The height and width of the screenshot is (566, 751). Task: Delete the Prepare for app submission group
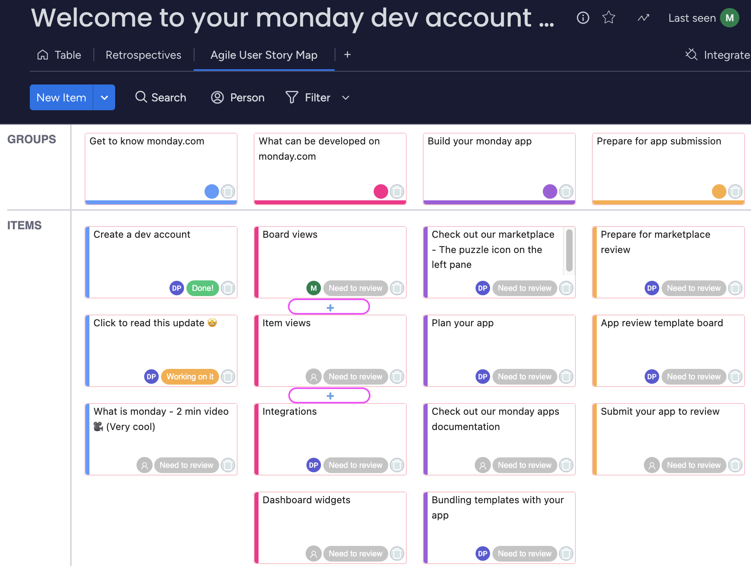pos(735,191)
